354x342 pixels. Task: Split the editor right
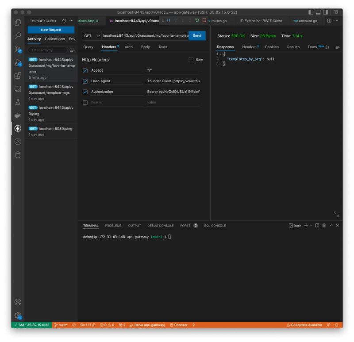pos(329,21)
